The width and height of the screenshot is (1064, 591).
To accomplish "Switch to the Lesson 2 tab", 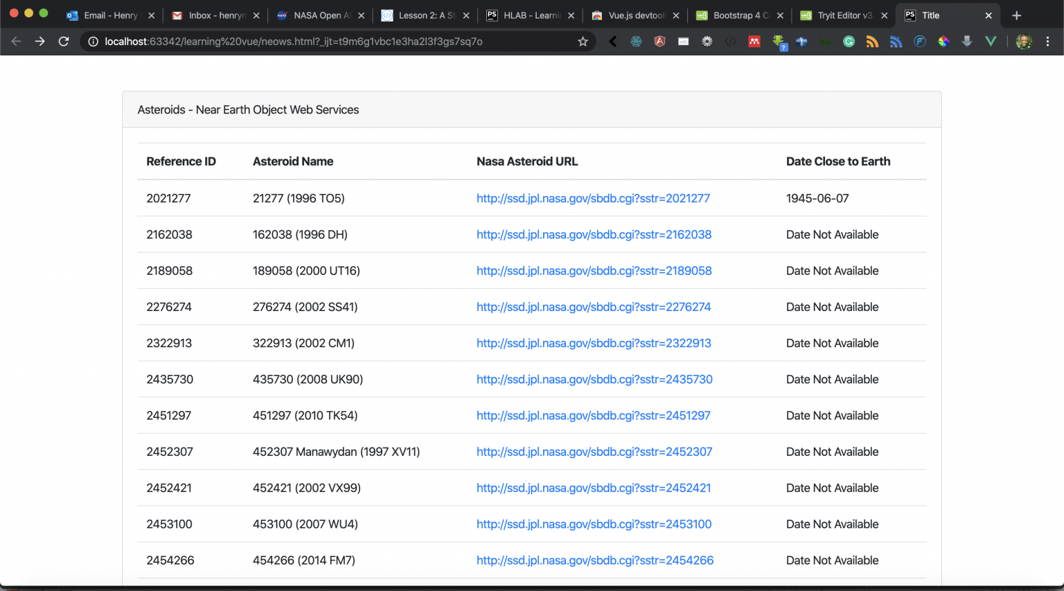I will click(x=425, y=15).
